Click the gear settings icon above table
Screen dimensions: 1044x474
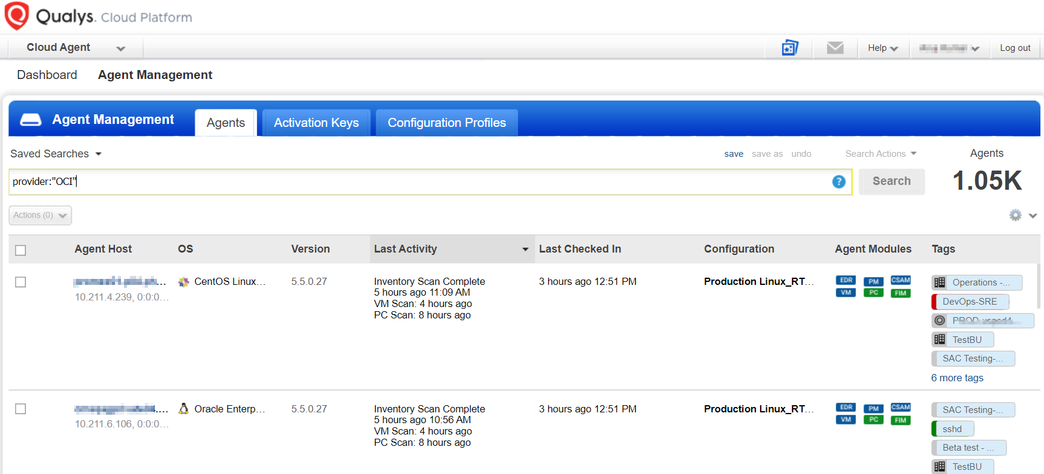1015,215
